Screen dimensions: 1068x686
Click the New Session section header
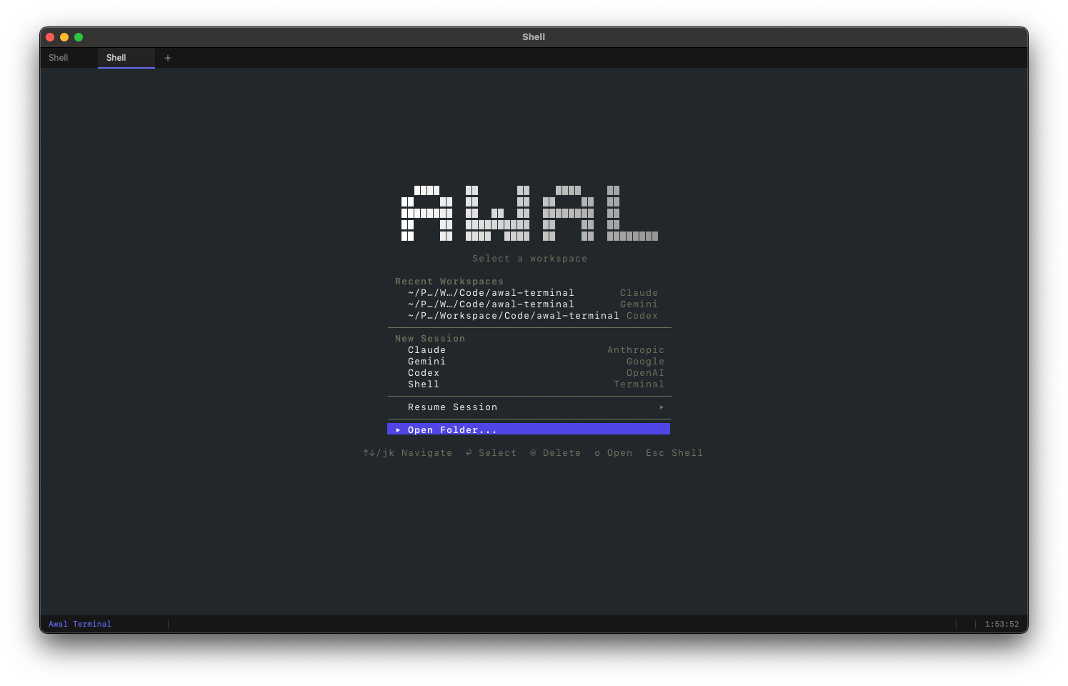point(430,339)
